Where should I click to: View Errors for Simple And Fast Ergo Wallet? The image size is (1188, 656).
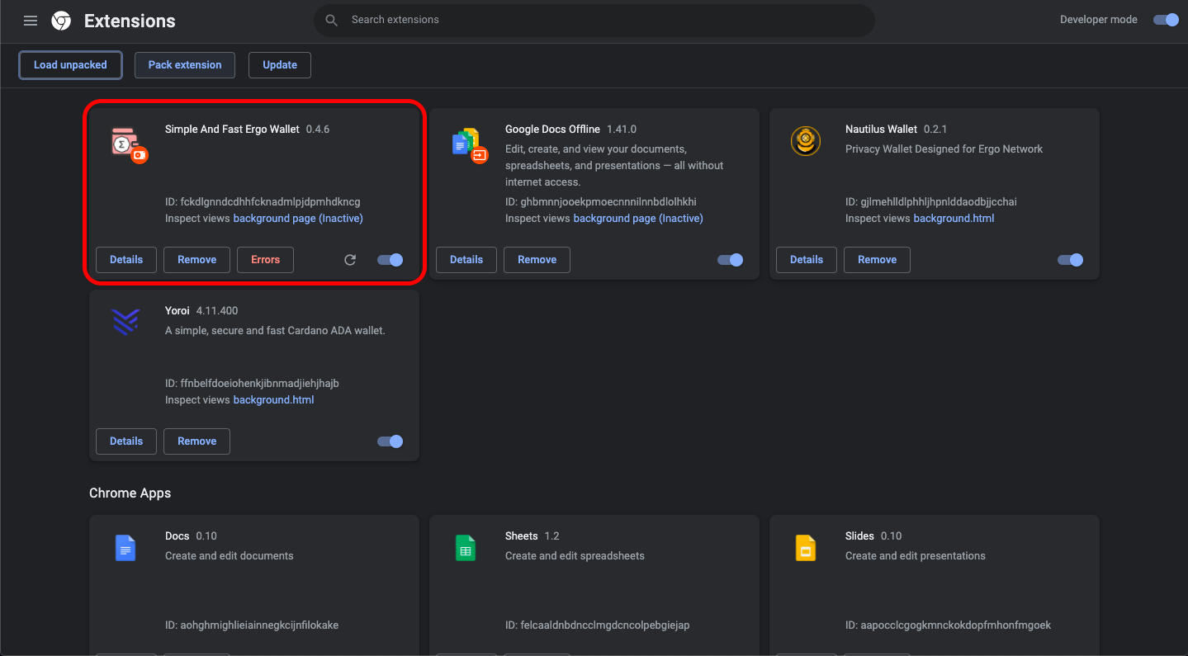[266, 260]
